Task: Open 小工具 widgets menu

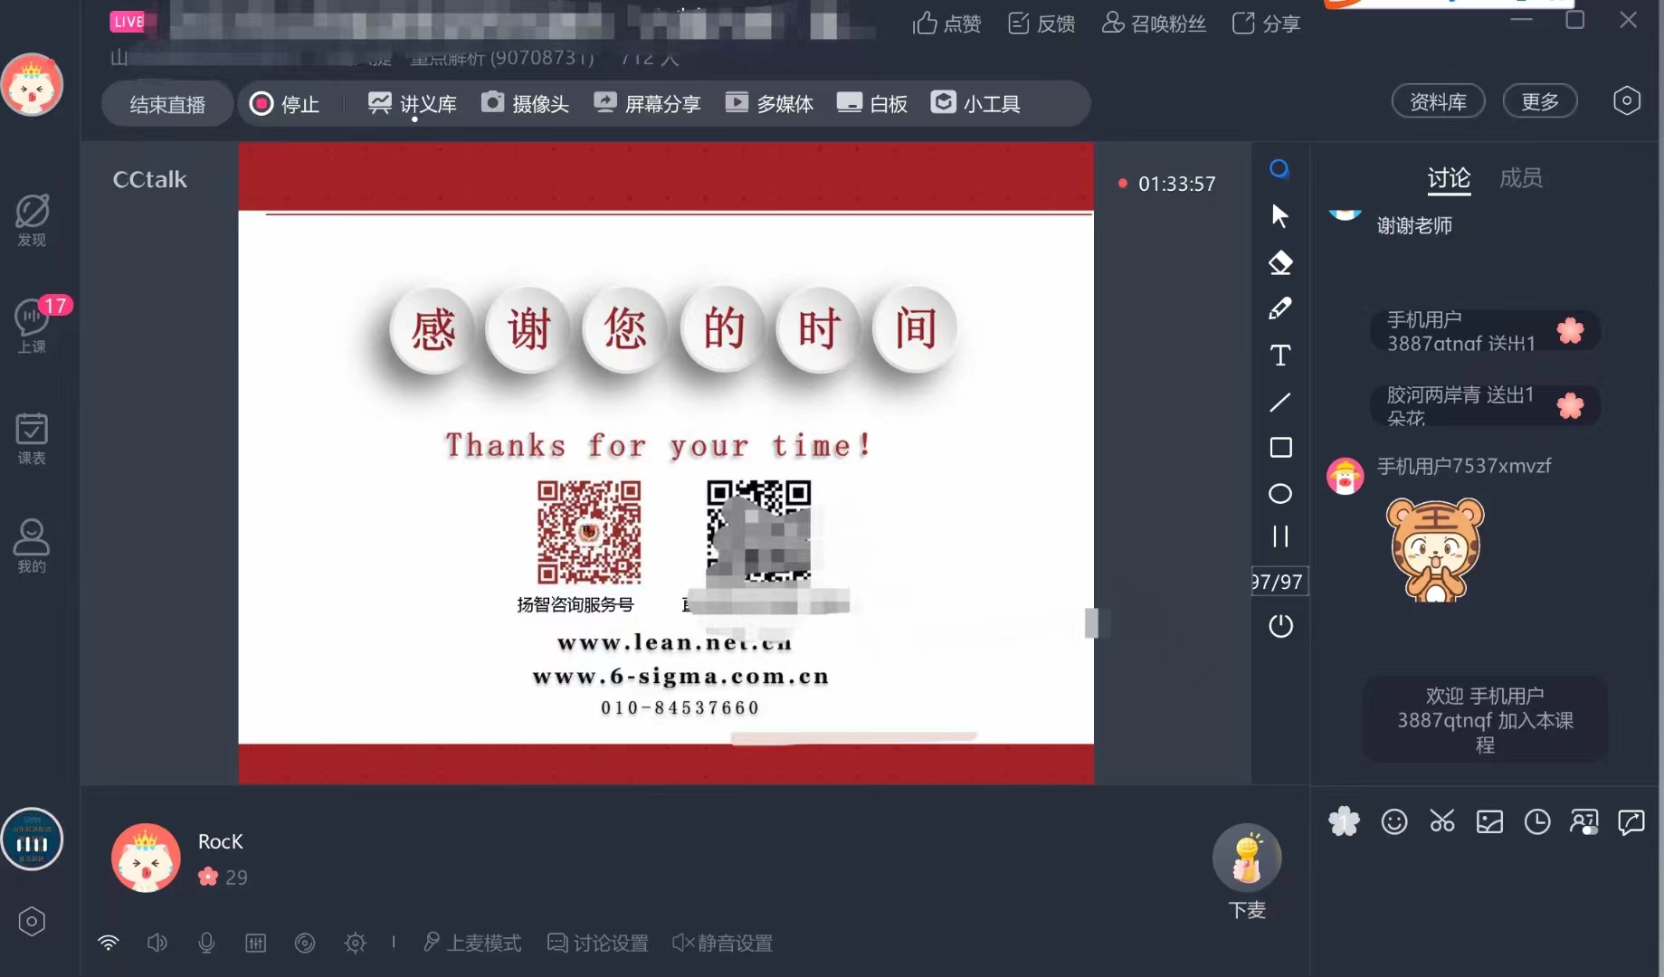Action: (975, 104)
